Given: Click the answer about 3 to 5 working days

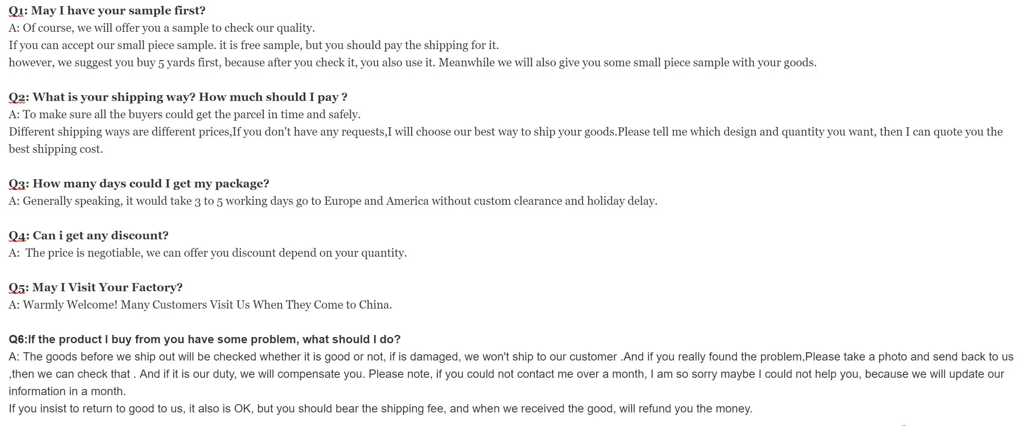Looking at the screenshot, I should tap(333, 201).
